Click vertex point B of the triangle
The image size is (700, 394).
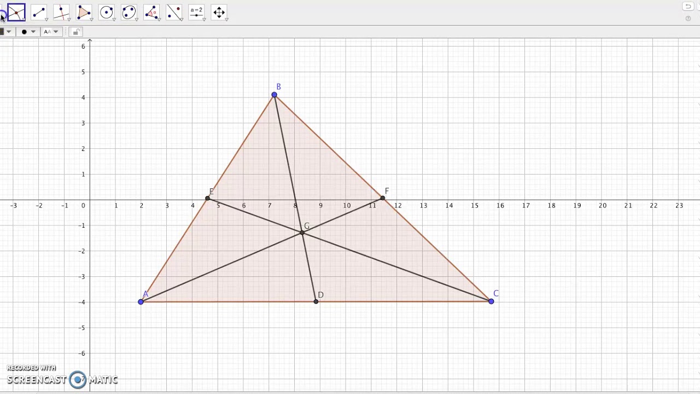pyautogui.click(x=274, y=95)
